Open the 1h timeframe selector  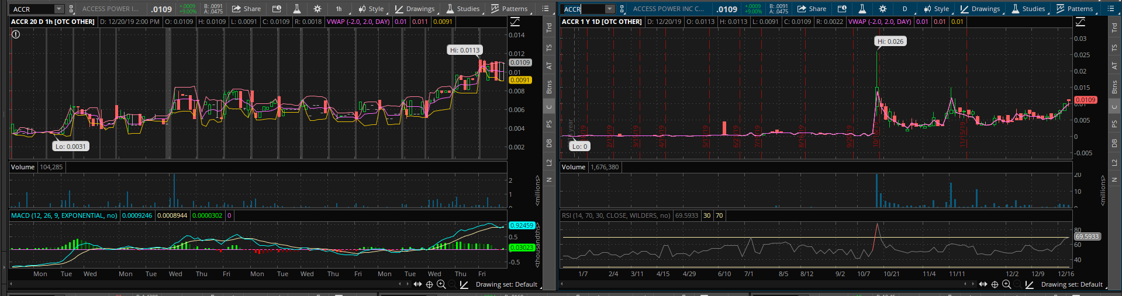(x=339, y=9)
